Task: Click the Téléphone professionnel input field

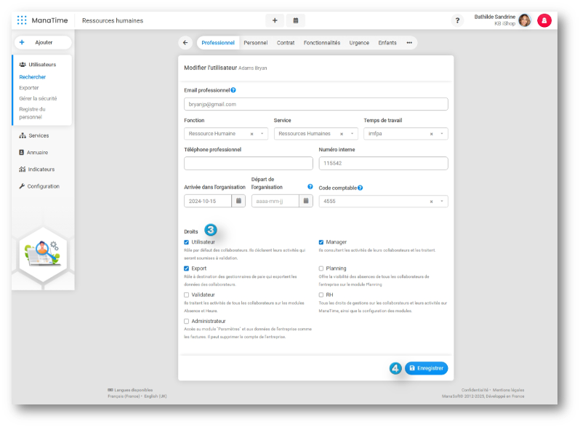Action: (x=249, y=163)
